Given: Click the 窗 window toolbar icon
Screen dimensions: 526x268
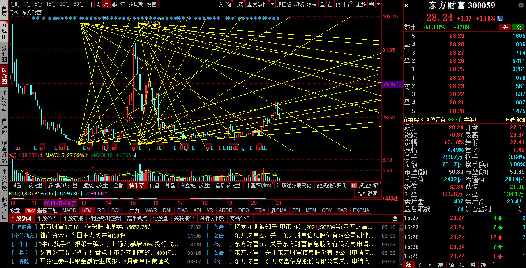Looking at the screenshot, I should pyautogui.click(x=330, y=4).
